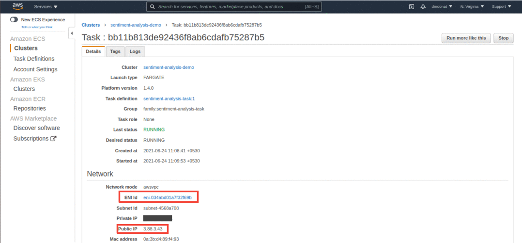522x243 pixels.
Task: Click the Task ID page heading
Action: click(x=173, y=37)
